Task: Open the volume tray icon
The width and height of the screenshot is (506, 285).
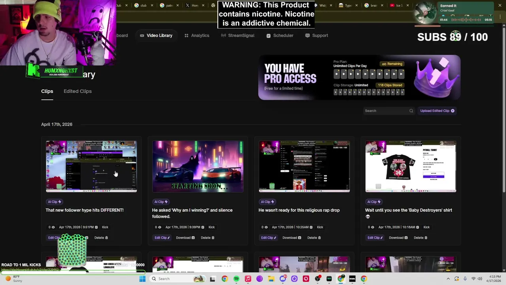Action: 480,279
